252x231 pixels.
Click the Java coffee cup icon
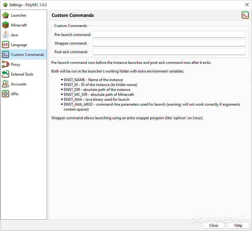click(6, 35)
